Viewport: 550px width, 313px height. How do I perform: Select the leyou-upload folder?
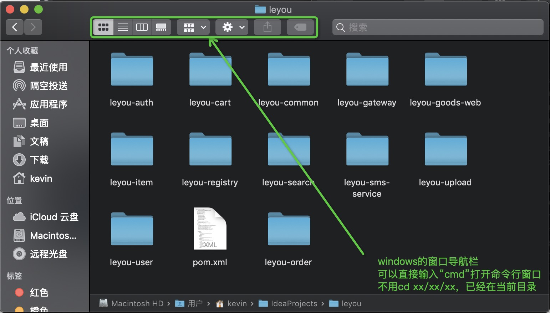point(446,149)
